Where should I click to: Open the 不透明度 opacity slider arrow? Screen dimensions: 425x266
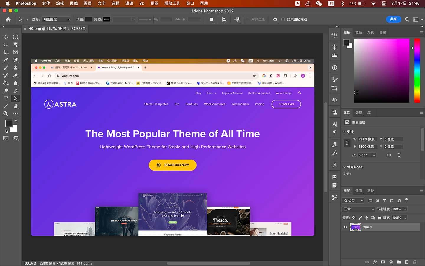pos(406,209)
